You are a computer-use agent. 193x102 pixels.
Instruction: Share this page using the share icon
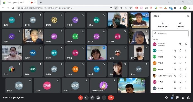(x=126, y=8)
